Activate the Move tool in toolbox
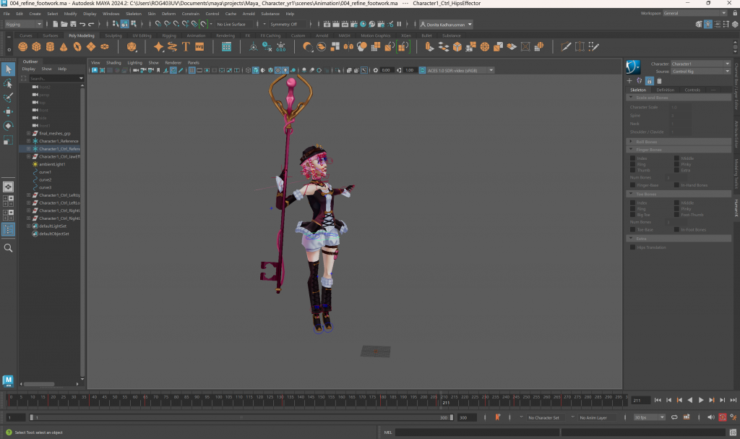The height and width of the screenshot is (439, 740). 8,111
